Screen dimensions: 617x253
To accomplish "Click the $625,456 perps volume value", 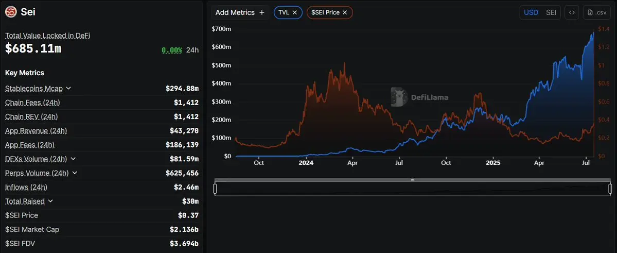I will (x=182, y=173).
